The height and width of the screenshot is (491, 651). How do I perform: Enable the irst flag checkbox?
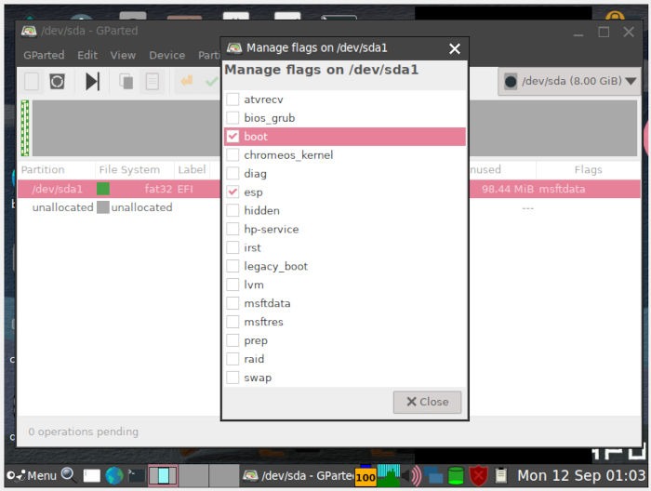pyautogui.click(x=232, y=247)
